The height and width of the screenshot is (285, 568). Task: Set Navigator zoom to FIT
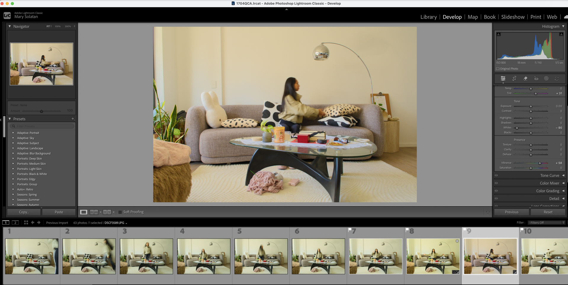pyautogui.click(x=48, y=26)
